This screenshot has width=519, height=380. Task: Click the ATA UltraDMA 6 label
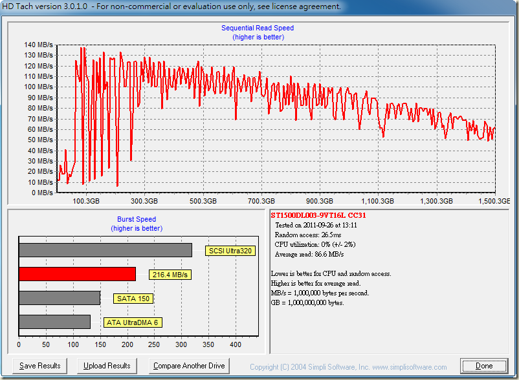[x=131, y=322]
